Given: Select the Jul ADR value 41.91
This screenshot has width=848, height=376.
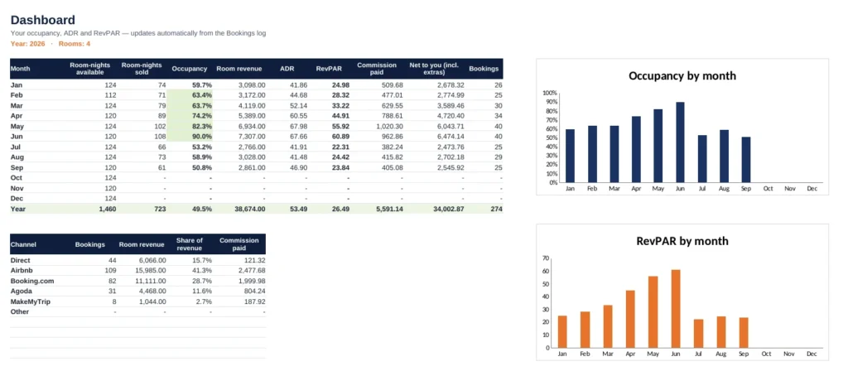Looking at the screenshot, I should tap(298, 147).
